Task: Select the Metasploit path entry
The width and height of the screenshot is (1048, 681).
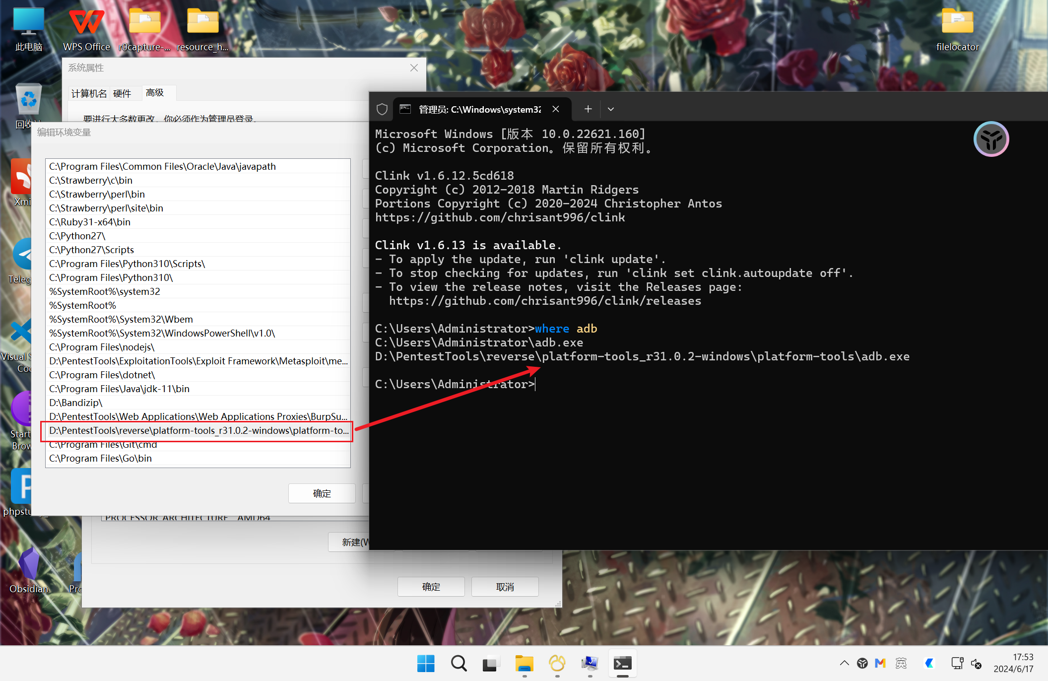Action: tap(197, 361)
